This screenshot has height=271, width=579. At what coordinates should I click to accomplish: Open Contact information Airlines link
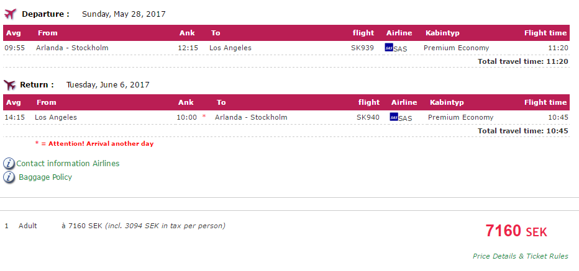pos(68,163)
